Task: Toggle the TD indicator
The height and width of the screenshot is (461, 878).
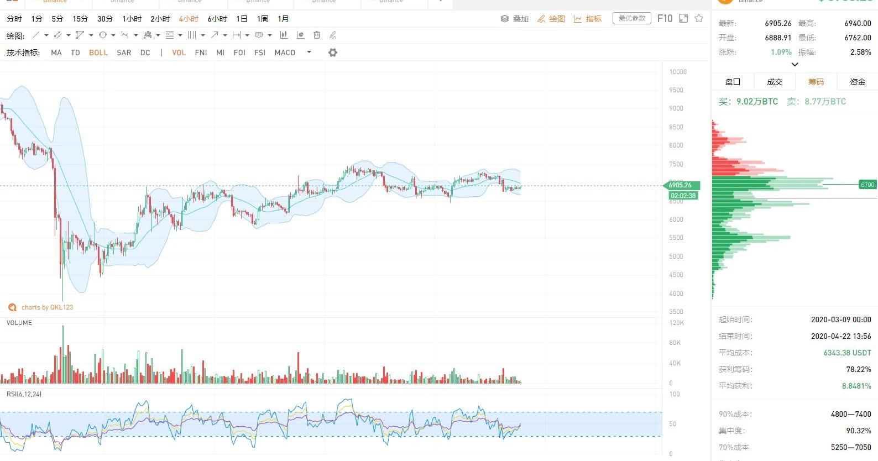Action: pos(75,53)
